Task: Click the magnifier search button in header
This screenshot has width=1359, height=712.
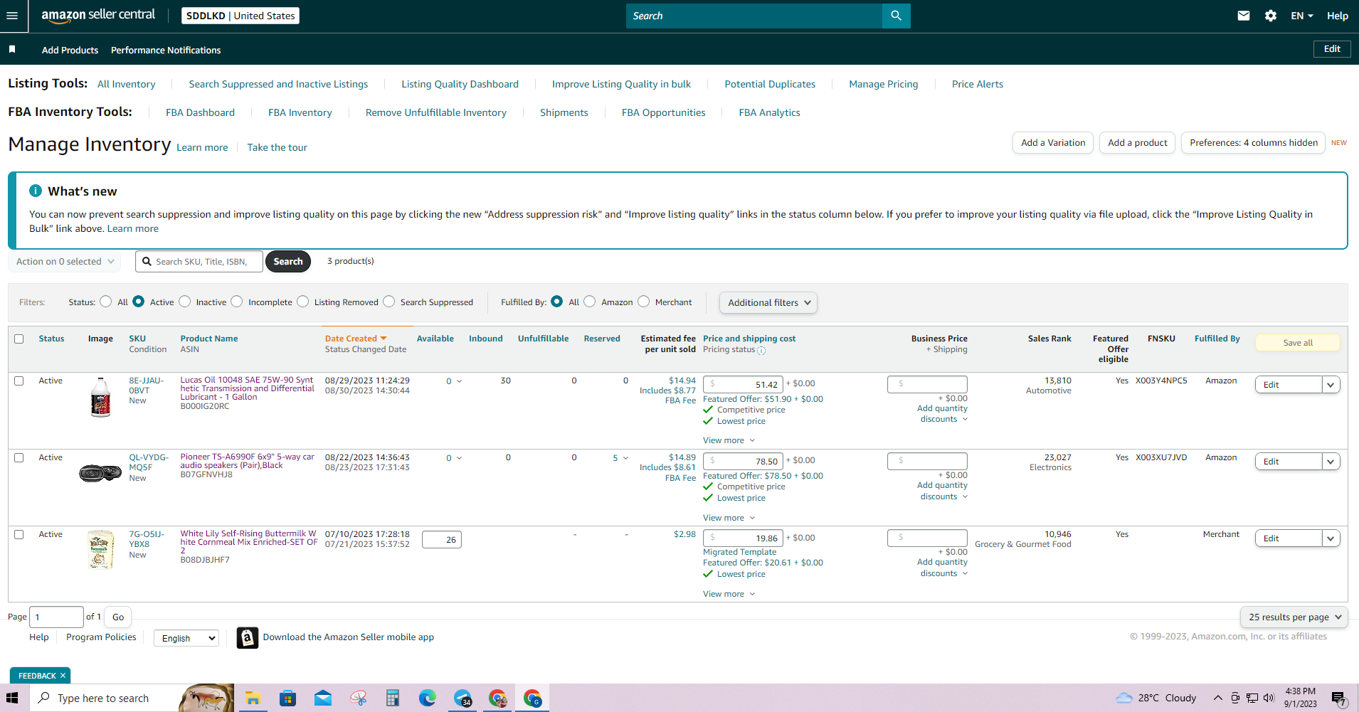Action: pos(896,16)
